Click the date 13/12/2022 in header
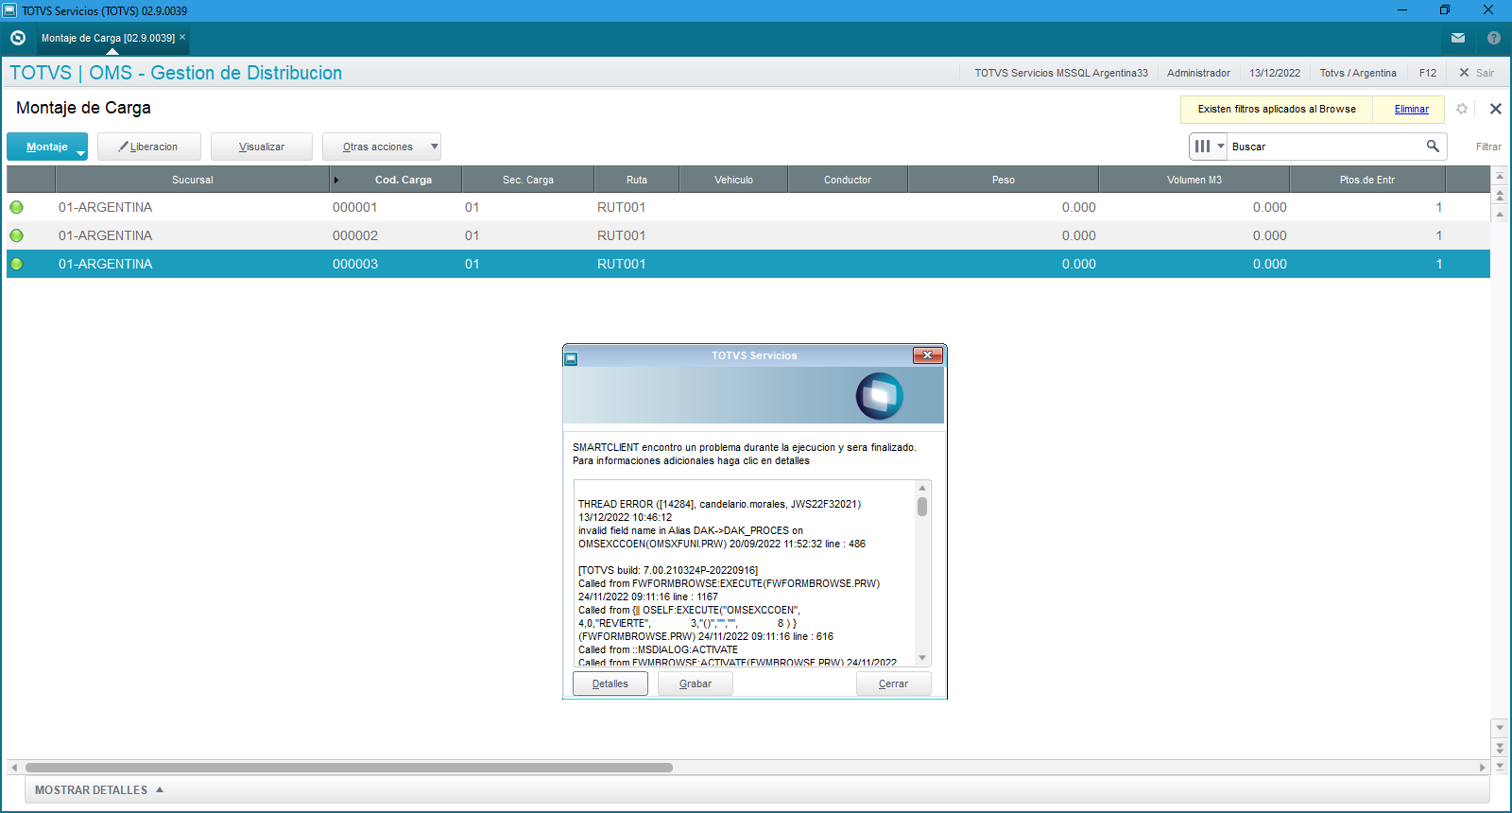This screenshot has height=813, width=1512. [1275, 73]
